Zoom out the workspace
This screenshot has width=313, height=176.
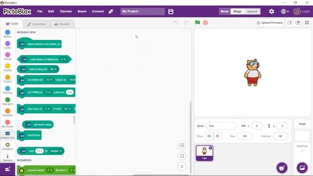pyautogui.click(x=182, y=156)
